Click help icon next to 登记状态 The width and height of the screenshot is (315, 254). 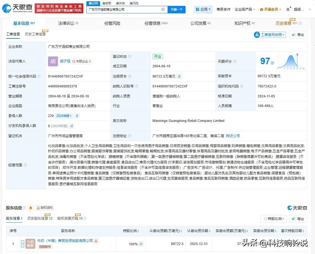coord(130,56)
